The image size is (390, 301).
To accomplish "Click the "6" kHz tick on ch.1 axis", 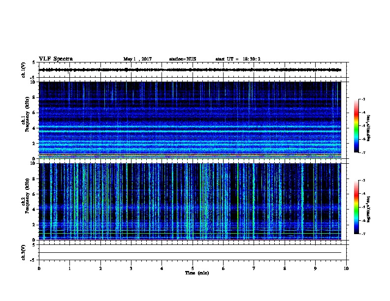I will pyautogui.click(x=34, y=113).
